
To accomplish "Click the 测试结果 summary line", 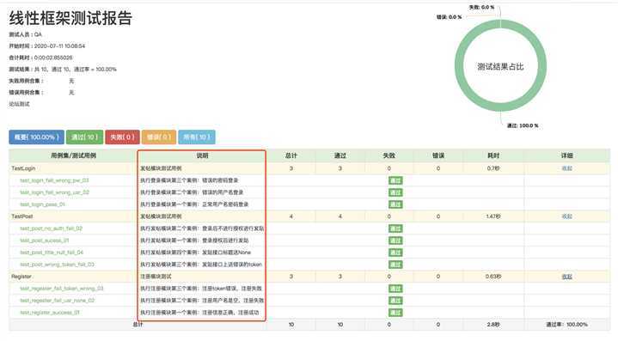I will [x=63, y=70].
